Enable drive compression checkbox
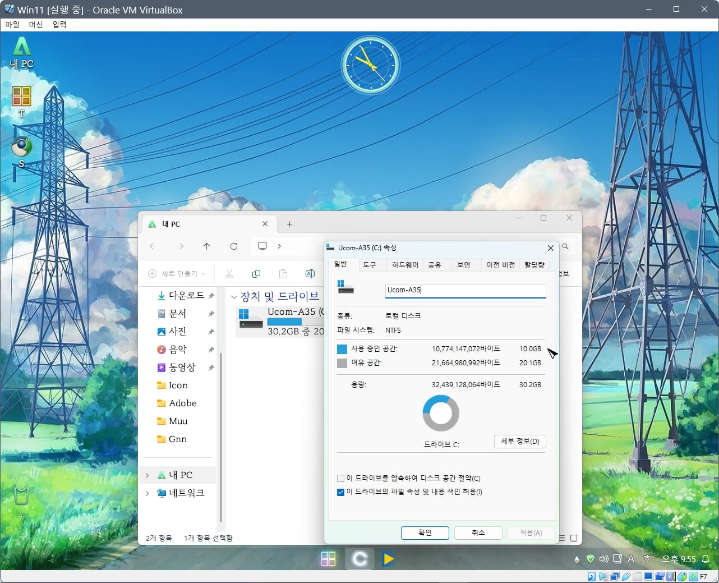 coord(340,479)
